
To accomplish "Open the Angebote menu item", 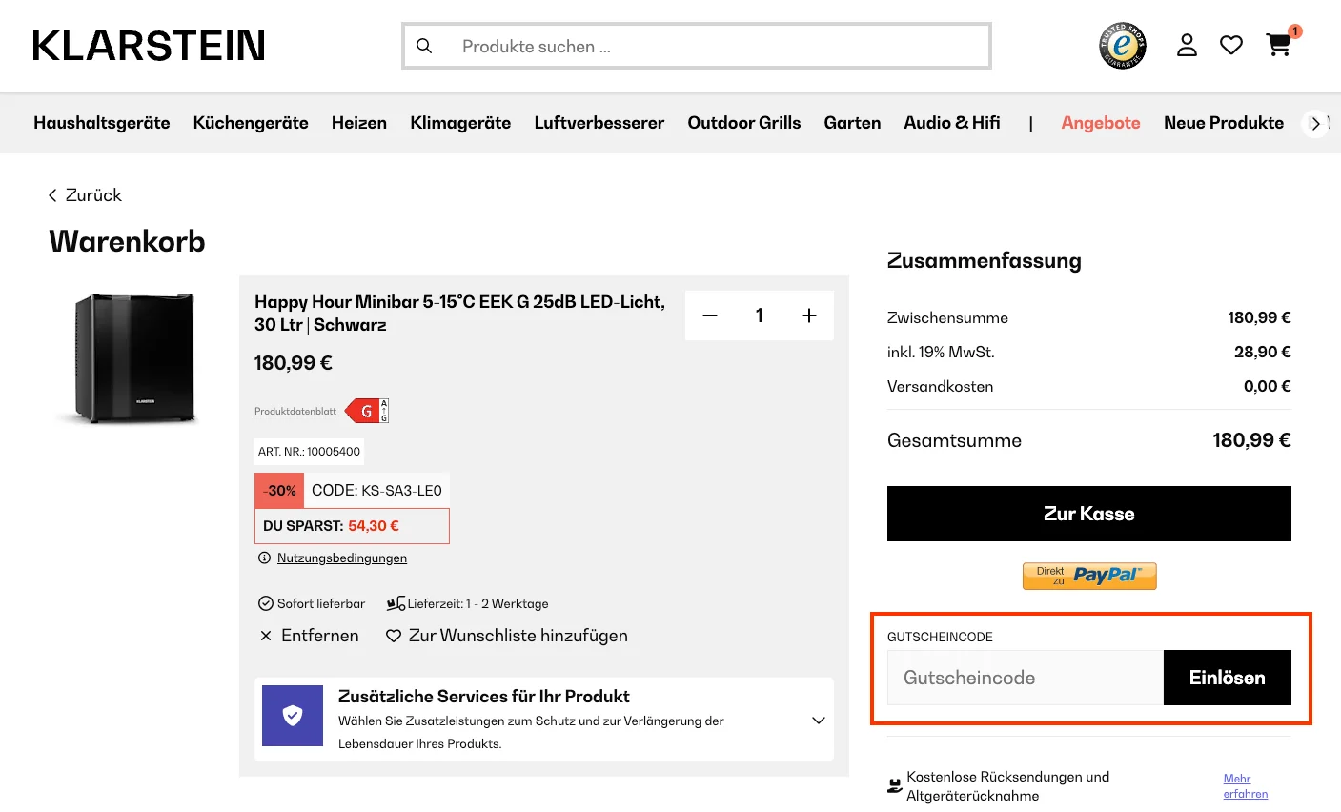I will coord(1100,123).
